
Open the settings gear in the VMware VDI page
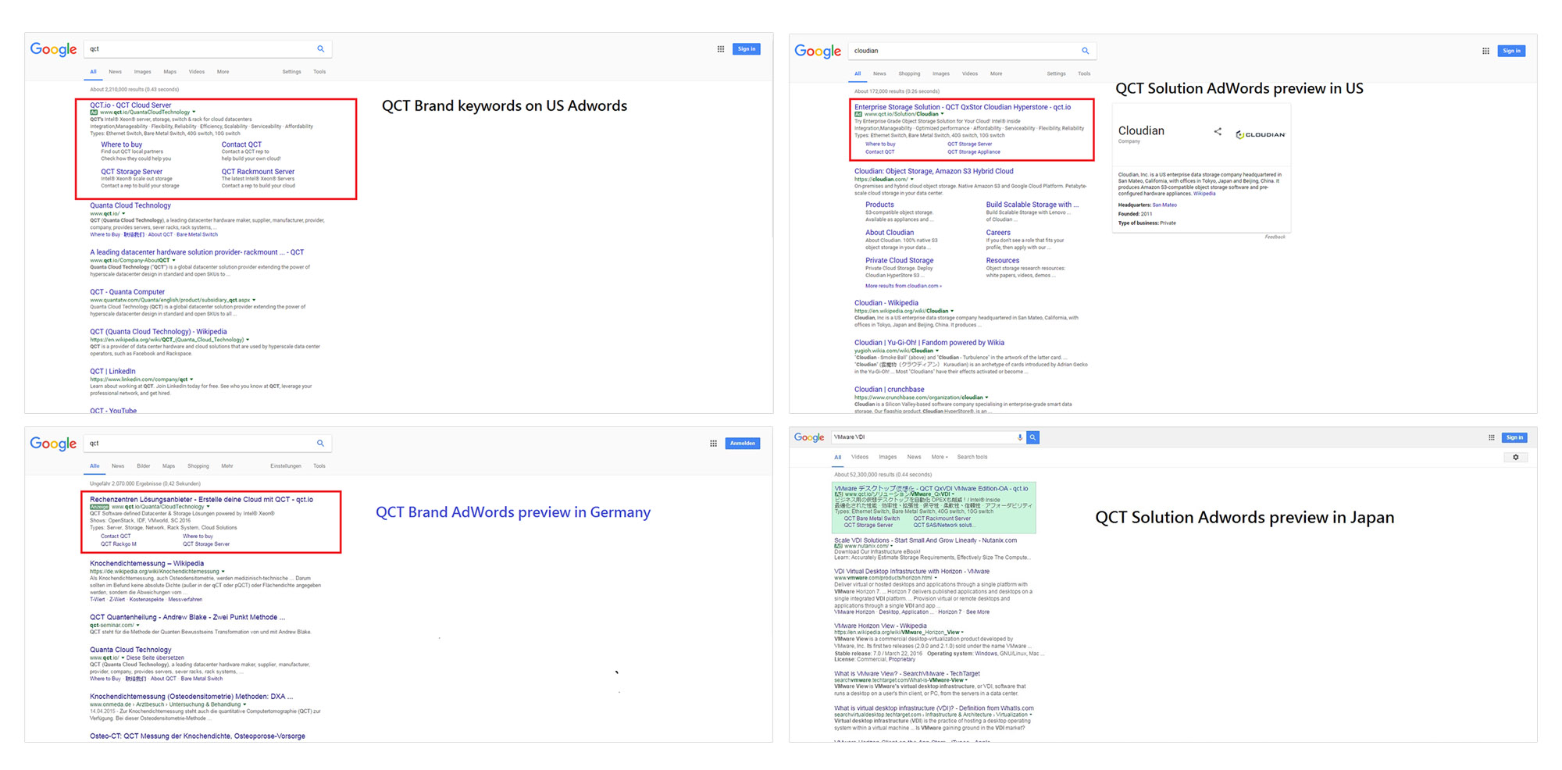(x=1516, y=458)
